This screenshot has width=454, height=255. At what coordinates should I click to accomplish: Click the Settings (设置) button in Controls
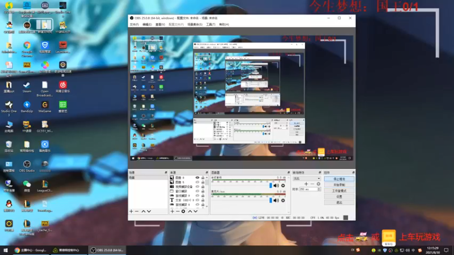coord(339,197)
